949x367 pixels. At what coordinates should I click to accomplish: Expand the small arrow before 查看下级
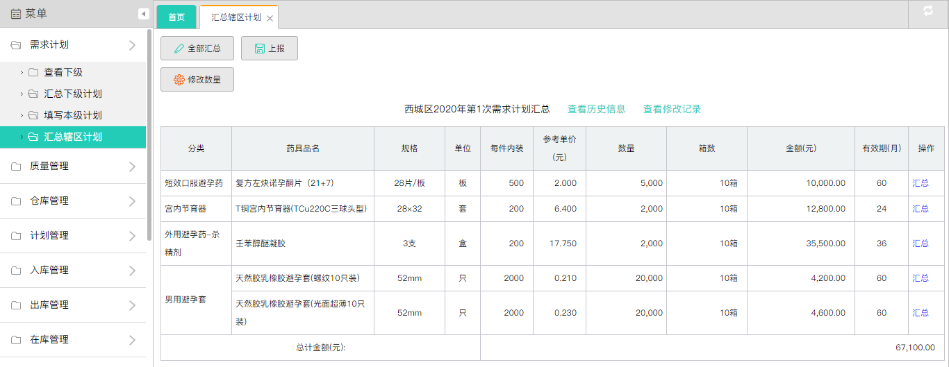[x=22, y=72]
